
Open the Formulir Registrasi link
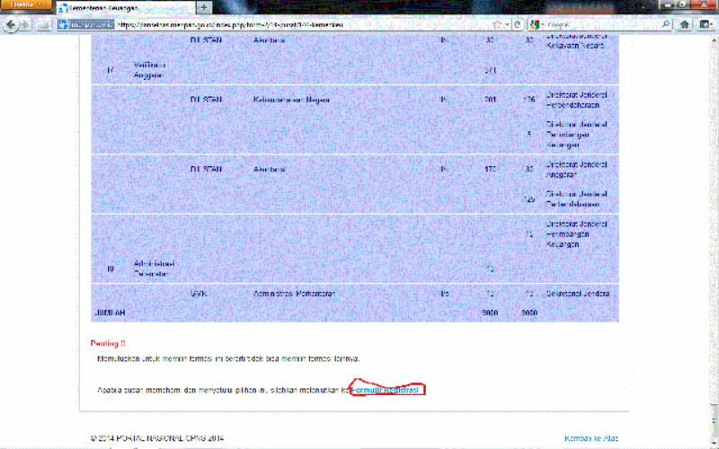pos(386,390)
